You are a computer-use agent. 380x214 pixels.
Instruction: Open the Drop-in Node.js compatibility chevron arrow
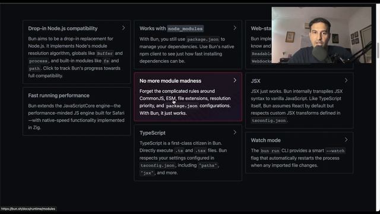tap(123, 28)
